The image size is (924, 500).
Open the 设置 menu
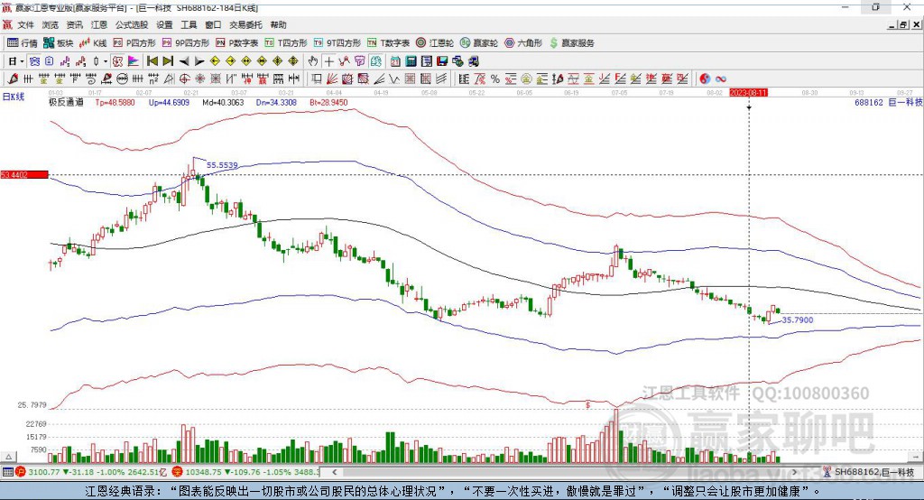pos(164,24)
